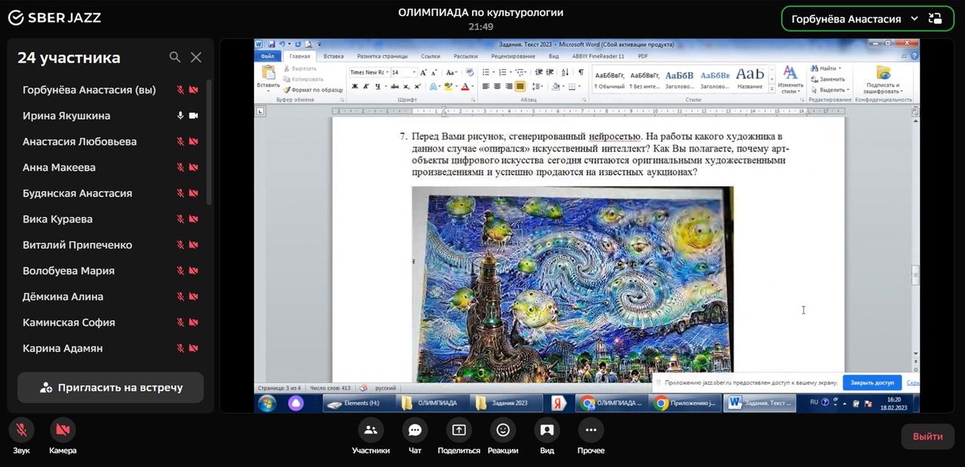The width and height of the screenshot is (965, 467).
Task: Click Число слов: 413 in Word status bar
Action: point(330,388)
